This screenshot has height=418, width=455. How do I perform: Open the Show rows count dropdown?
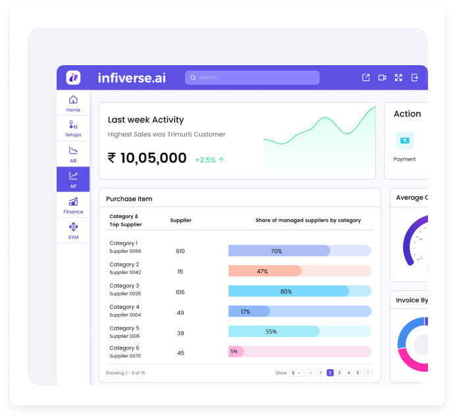pos(296,373)
